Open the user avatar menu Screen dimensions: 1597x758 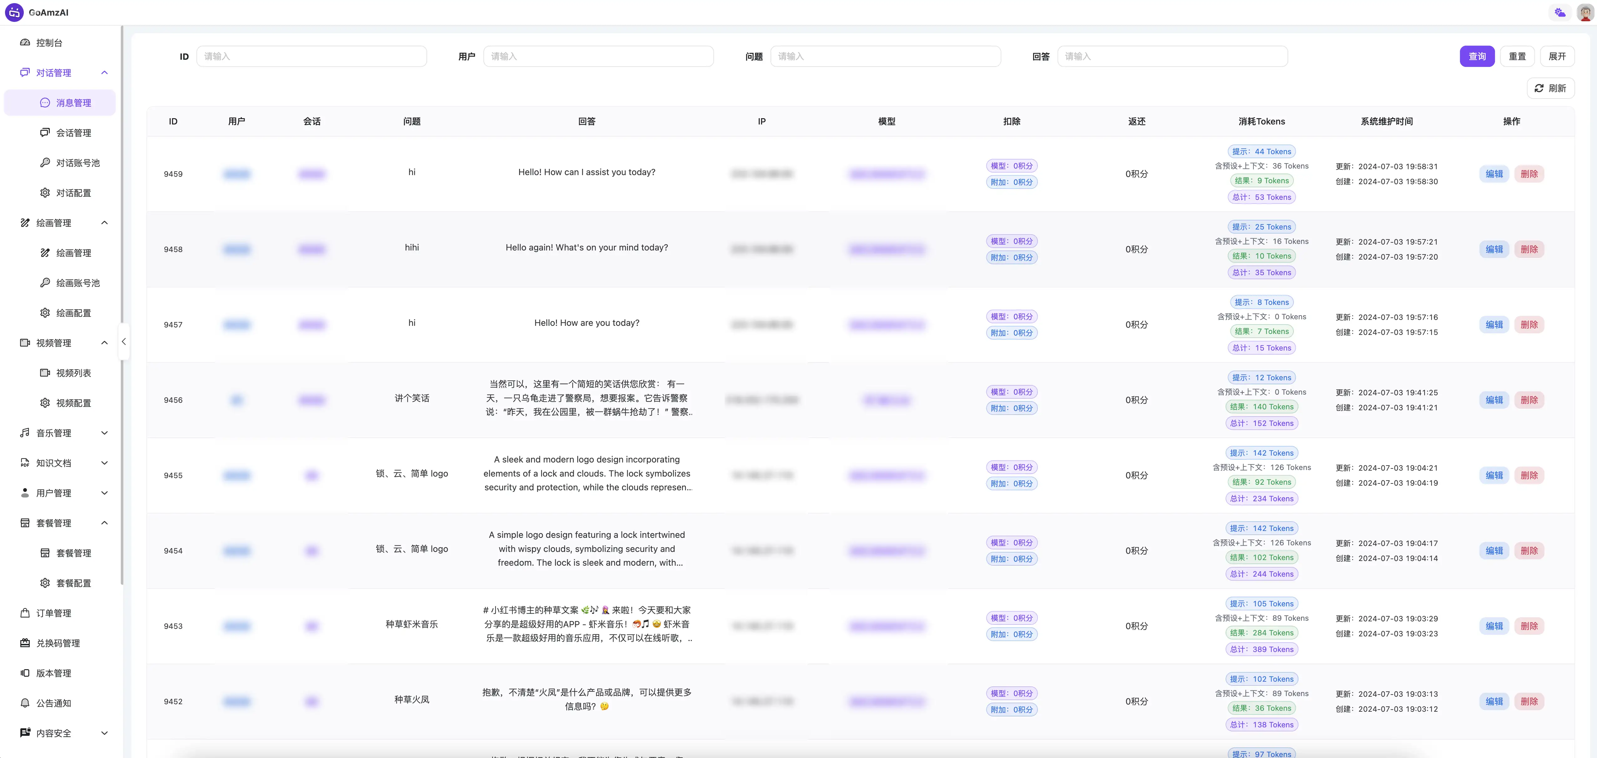(1585, 13)
